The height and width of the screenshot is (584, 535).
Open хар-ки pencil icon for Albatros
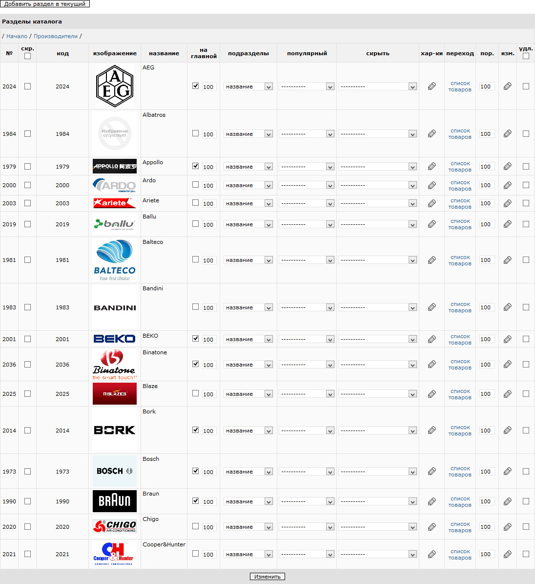pos(432,134)
